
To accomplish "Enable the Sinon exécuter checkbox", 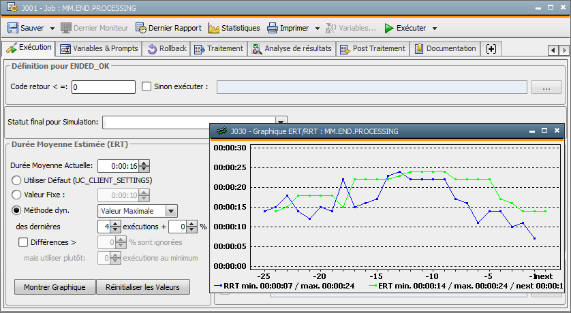I will [146, 87].
